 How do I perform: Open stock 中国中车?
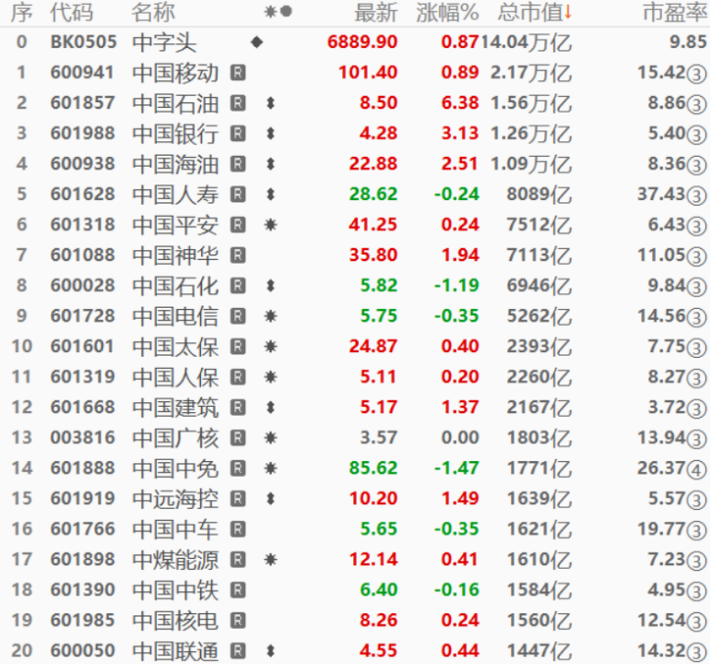[x=176, y=529]
